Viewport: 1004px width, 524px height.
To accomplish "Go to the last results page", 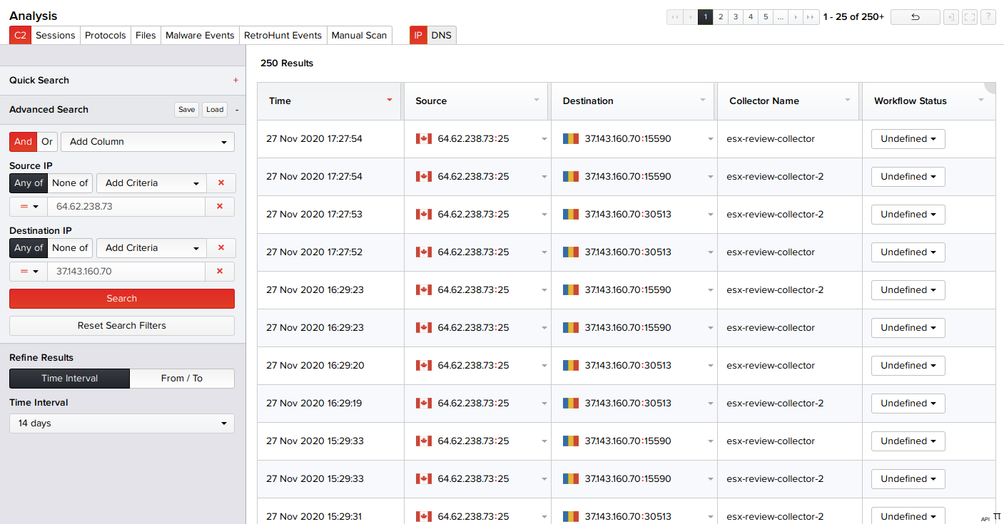I will (811, 17).
